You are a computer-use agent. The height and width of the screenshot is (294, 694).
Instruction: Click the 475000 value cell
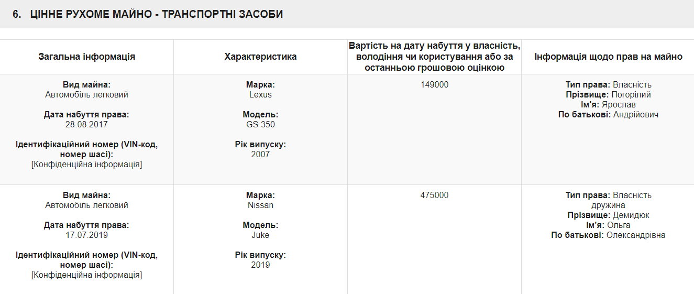tap(434, 195)
